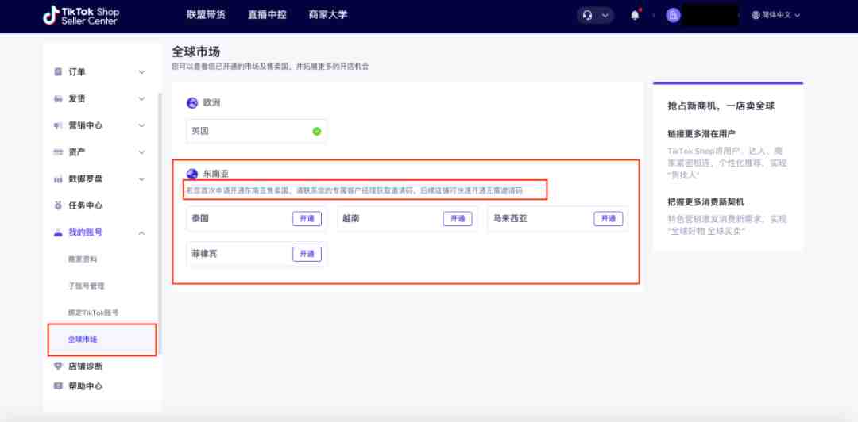The image size is (858, 422).
Task: Collapse the 我的账号 menu chevron
Action: point(141,233)
